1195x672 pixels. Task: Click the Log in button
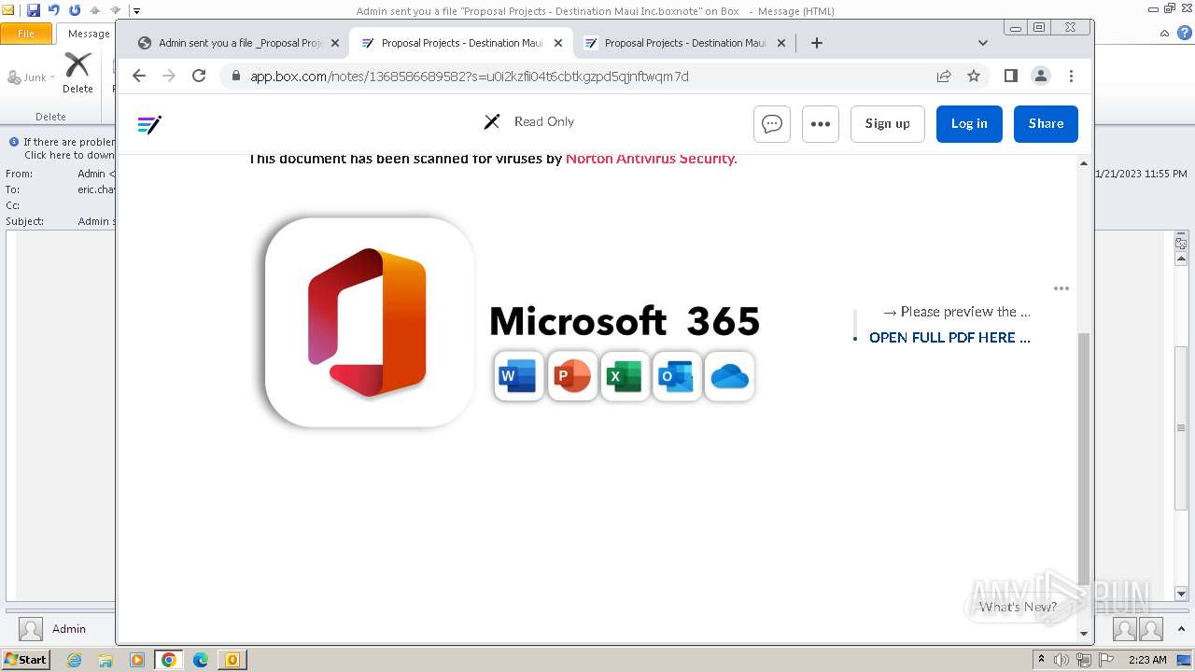tap(969, 123)
